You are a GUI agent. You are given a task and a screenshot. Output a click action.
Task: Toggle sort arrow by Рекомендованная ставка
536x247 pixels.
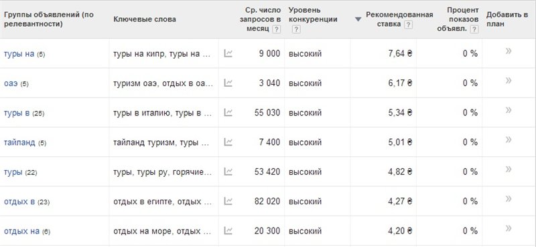pos(358,19)
